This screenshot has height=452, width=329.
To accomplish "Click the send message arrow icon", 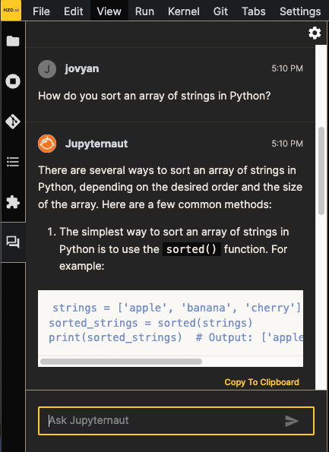I will point(292,421).
